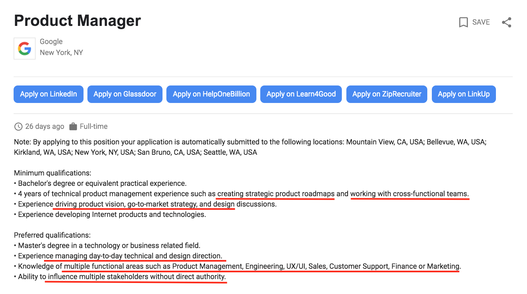Apply on LinkUp
This screenshot has width=527, height=294.
(x=464, y=94)
